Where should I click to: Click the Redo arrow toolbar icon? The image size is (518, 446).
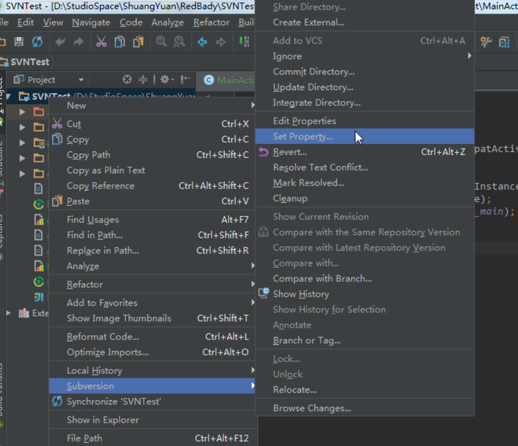[x=78, y=42]
